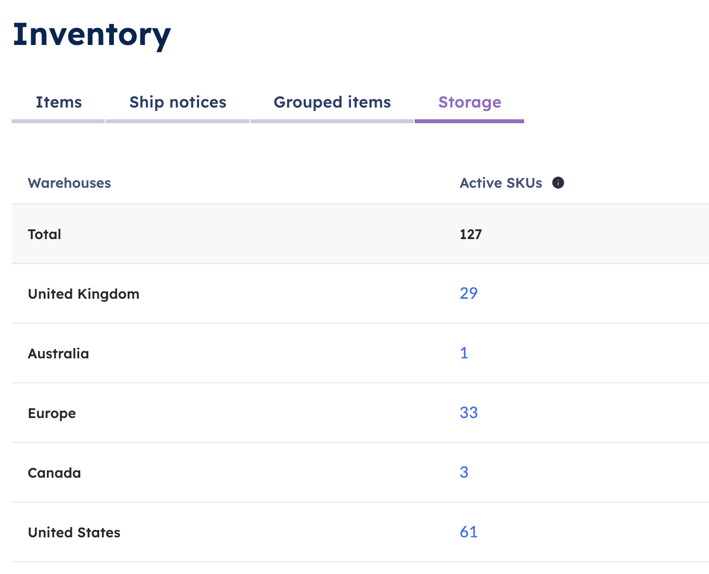Select the United Kingdom warehouse row

pyautogui.click(x=360, y=293)
